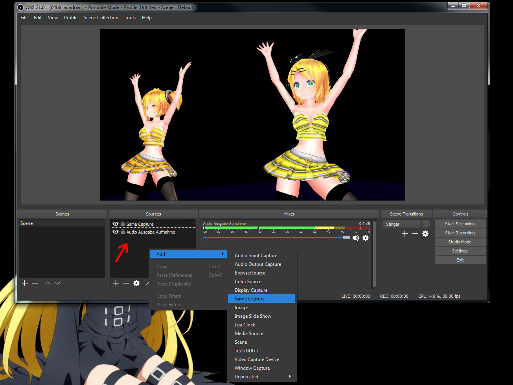The image size is (513, 385).
Task: Remove the selected source via the minus icon
Action: pos(126,283)
